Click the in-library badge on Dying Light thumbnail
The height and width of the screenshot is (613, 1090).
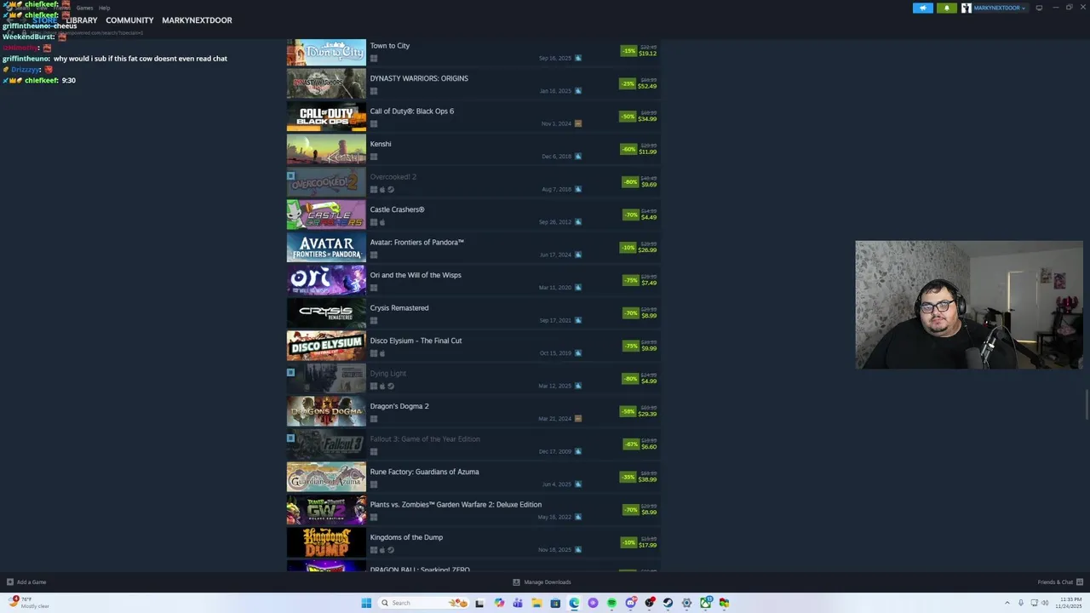pyautogui.click(x=290, y=373)
